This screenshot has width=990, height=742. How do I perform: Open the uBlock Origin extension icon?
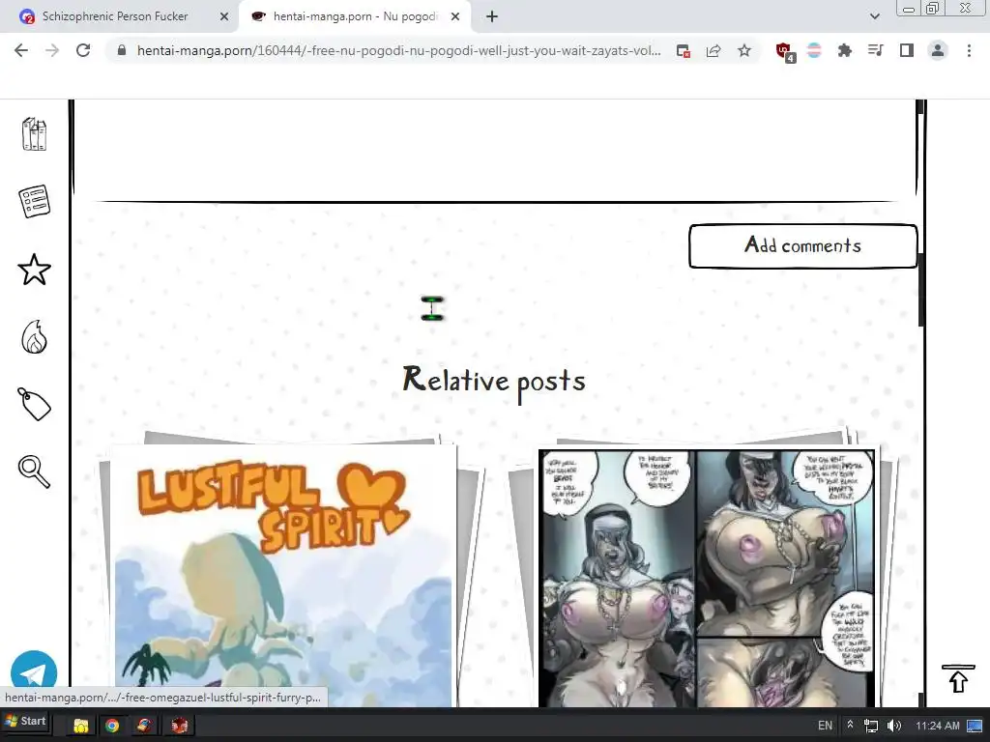[x=785, y=52]
